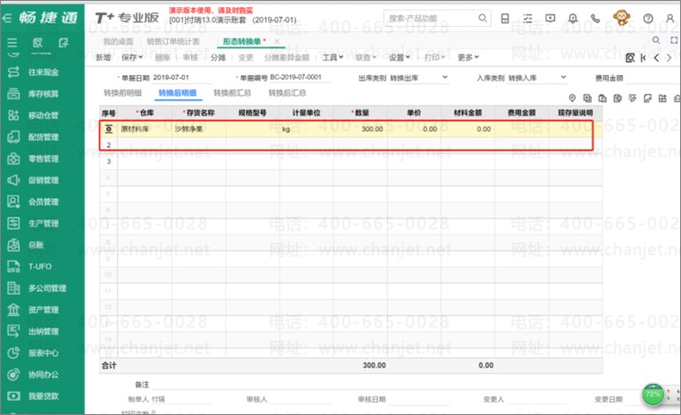Click the 新增 button

pos(104,57)
